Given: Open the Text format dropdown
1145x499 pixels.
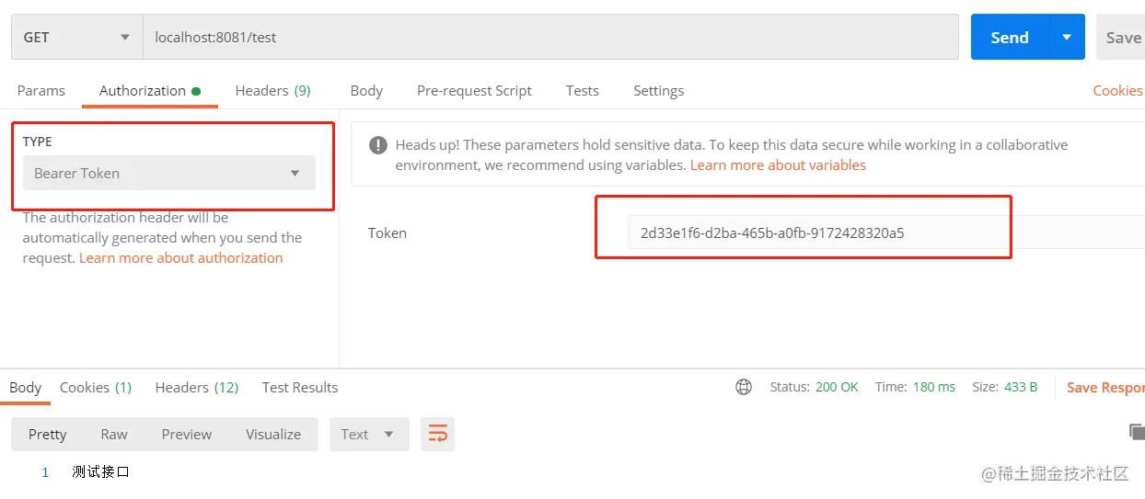Looking at the screenshot, I should pyautogui.click(x=369, y=434).
